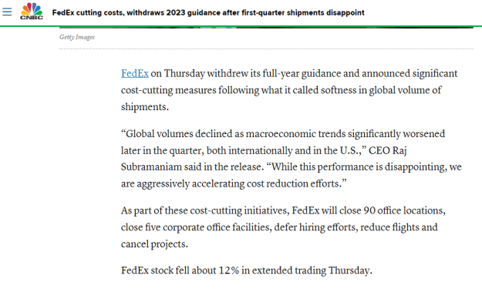Open the FedEx stock quote link
482x289 pixels.
(x=135, y=73)
